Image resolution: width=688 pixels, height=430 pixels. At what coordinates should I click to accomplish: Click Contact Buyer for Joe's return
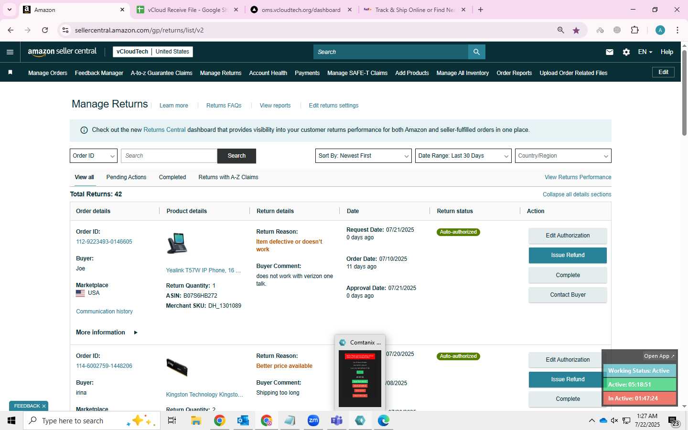(x=568, y=295)
